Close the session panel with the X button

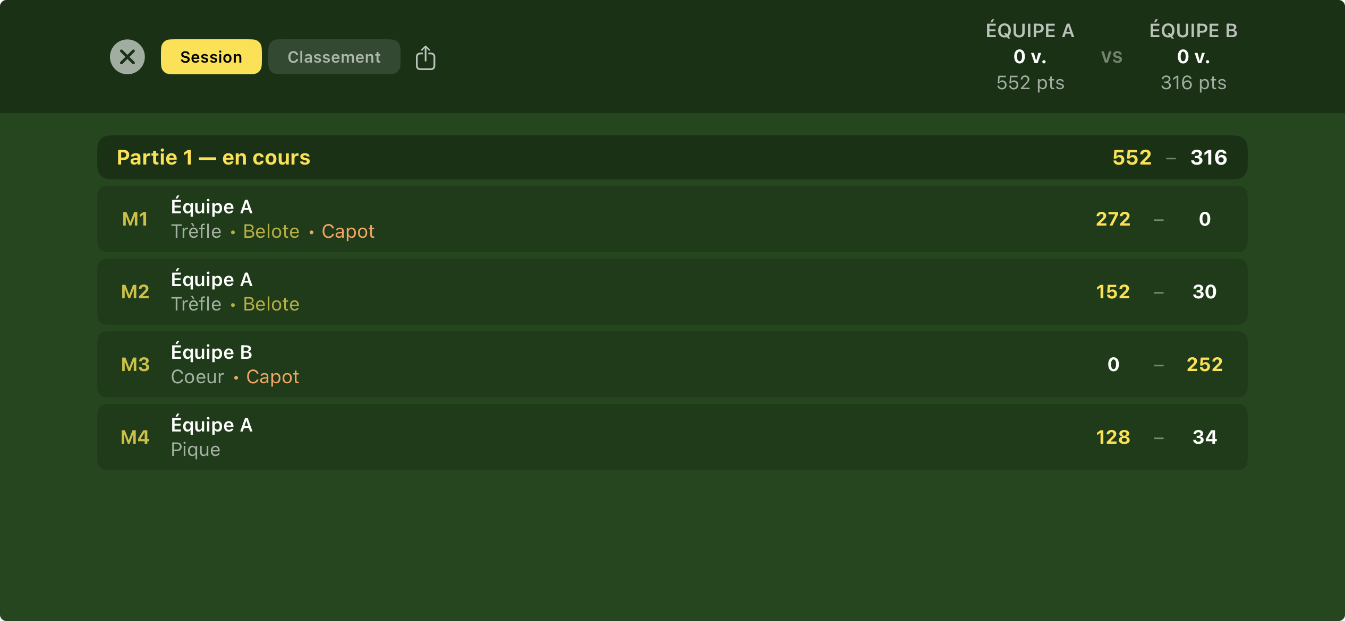coord(127,57)
